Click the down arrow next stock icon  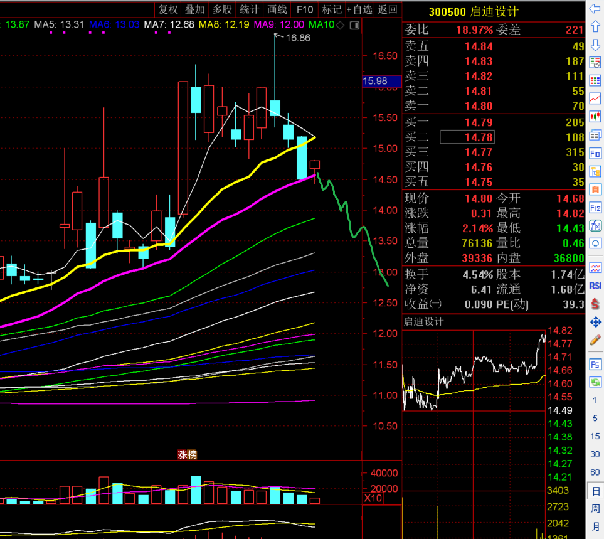595,45
